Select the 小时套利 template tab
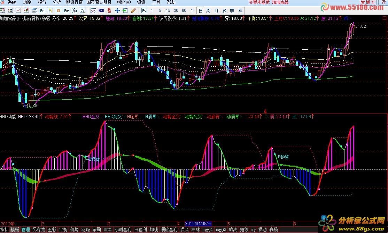388x234 pixels. pyautogui.click(x=123, y=229)
